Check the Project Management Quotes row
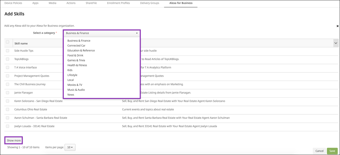This screenshot has width=340, height=155. pos(7,76)
